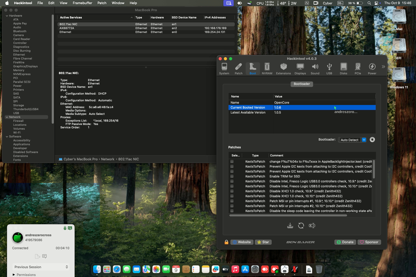The image size is (416, 277).
Task: Click the patches list vertical scrollbar
Action: click(x=374, y=169)
